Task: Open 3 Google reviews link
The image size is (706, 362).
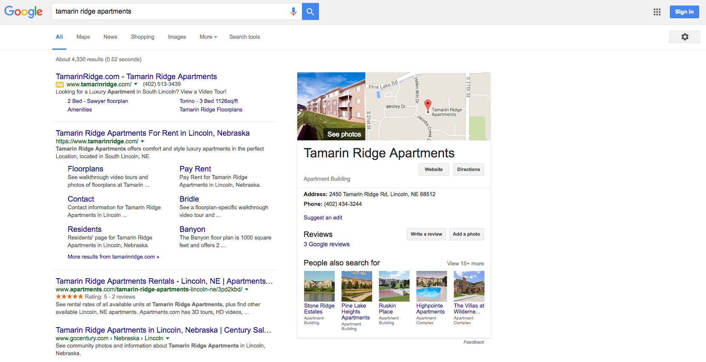Action: [327, 245]
